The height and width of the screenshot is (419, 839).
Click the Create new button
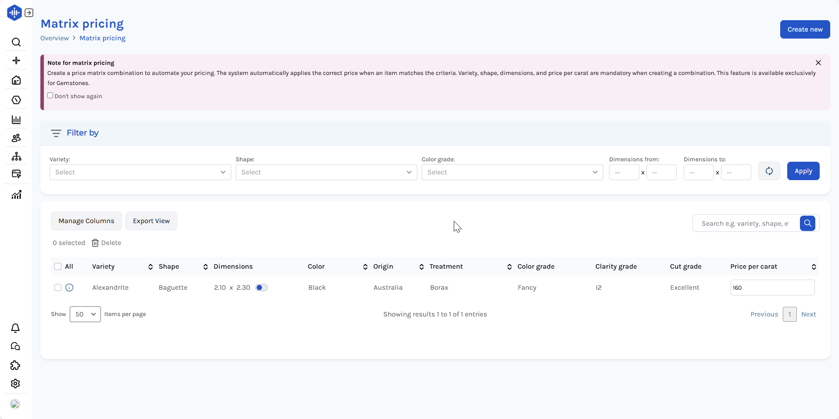click(805, 29)
